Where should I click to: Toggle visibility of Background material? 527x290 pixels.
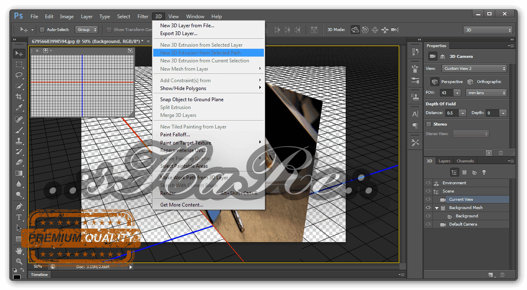(428, 216)
